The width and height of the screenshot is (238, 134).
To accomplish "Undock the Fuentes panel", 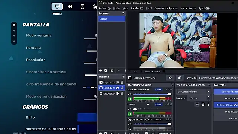I will [x=123, y=77].
